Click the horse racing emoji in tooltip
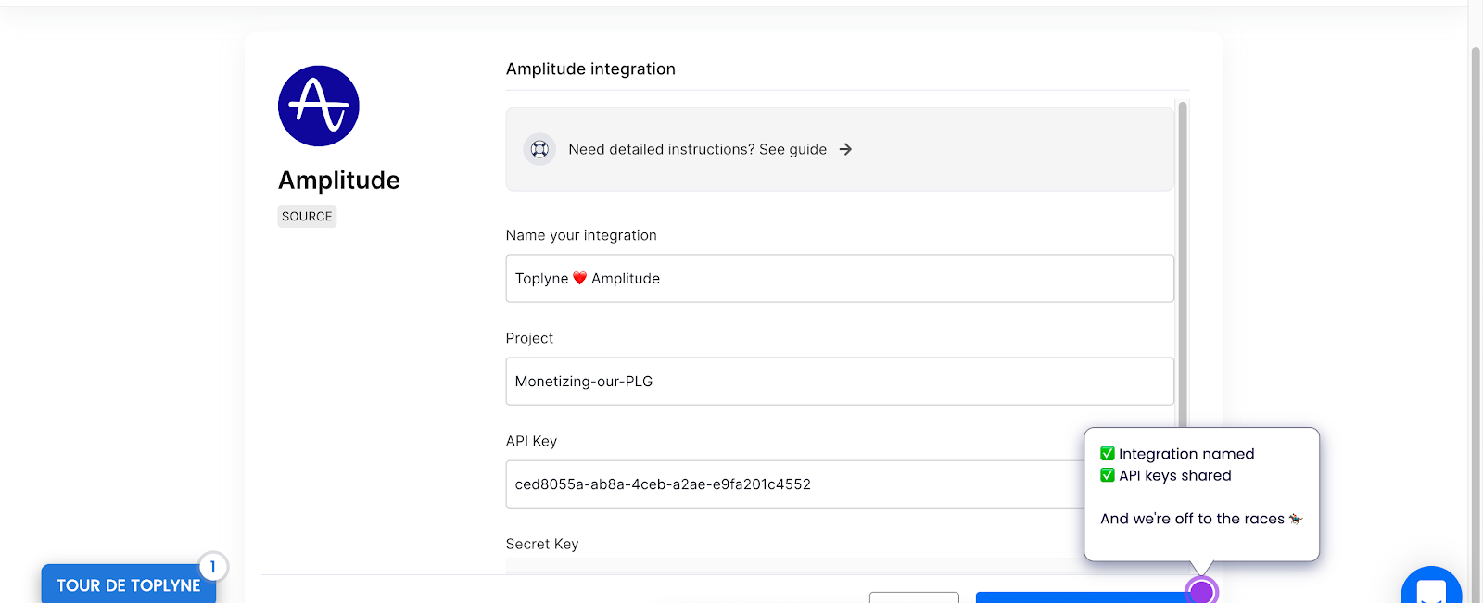 1296,519
